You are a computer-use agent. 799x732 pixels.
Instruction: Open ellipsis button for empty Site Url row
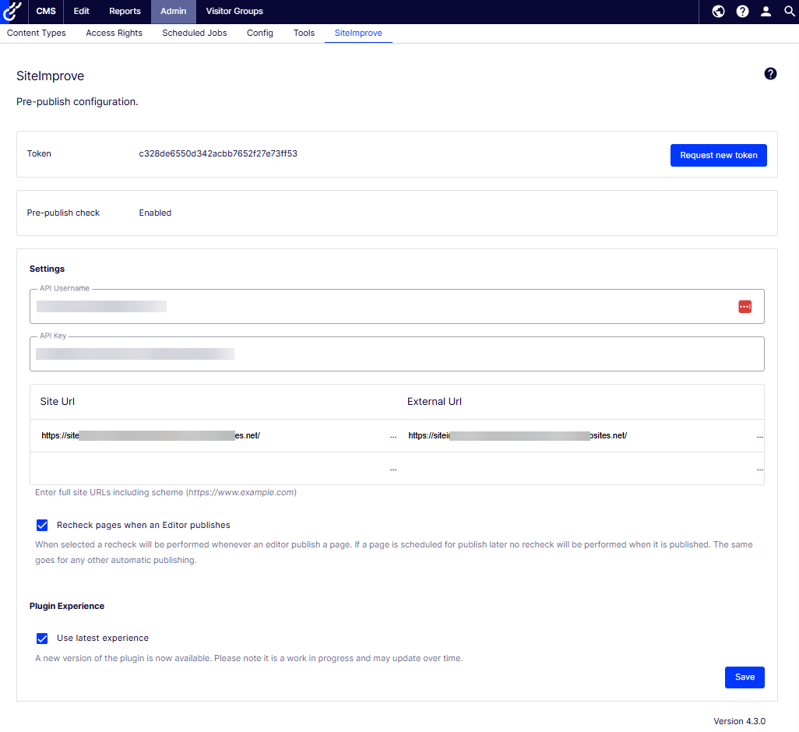[x=392, y=469]
